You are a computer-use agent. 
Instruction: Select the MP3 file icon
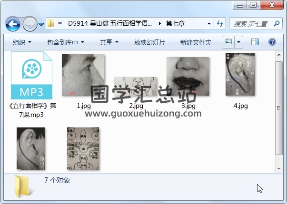tap(31, 75)
